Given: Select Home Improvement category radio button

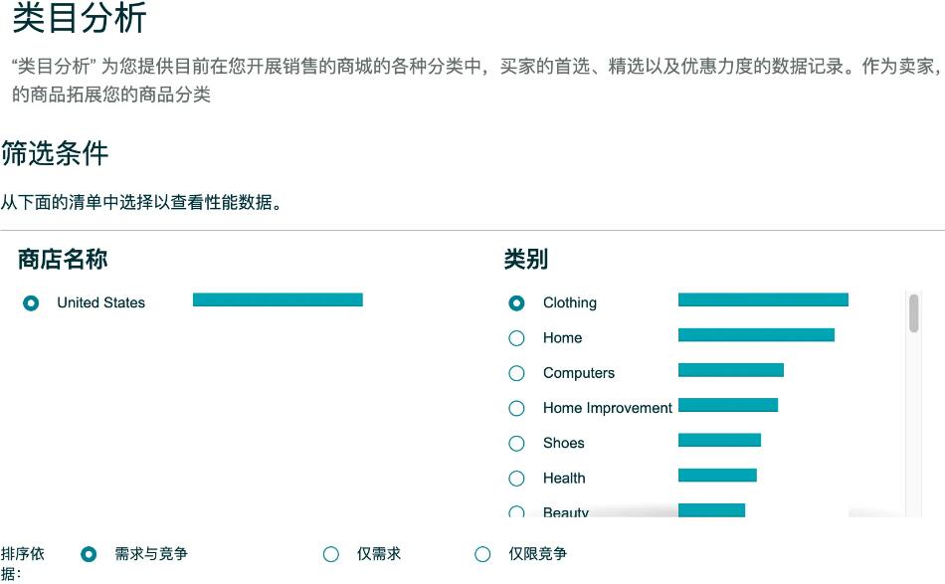Looking at the screenshot, I should coord(516,408).
